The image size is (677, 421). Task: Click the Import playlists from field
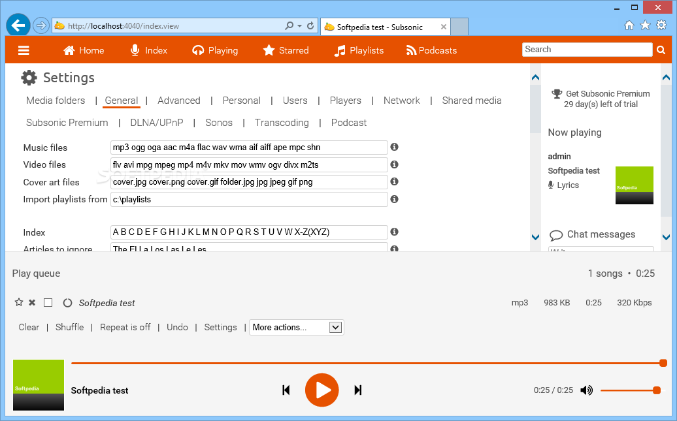pyautogui.click(x=249, y=199)
